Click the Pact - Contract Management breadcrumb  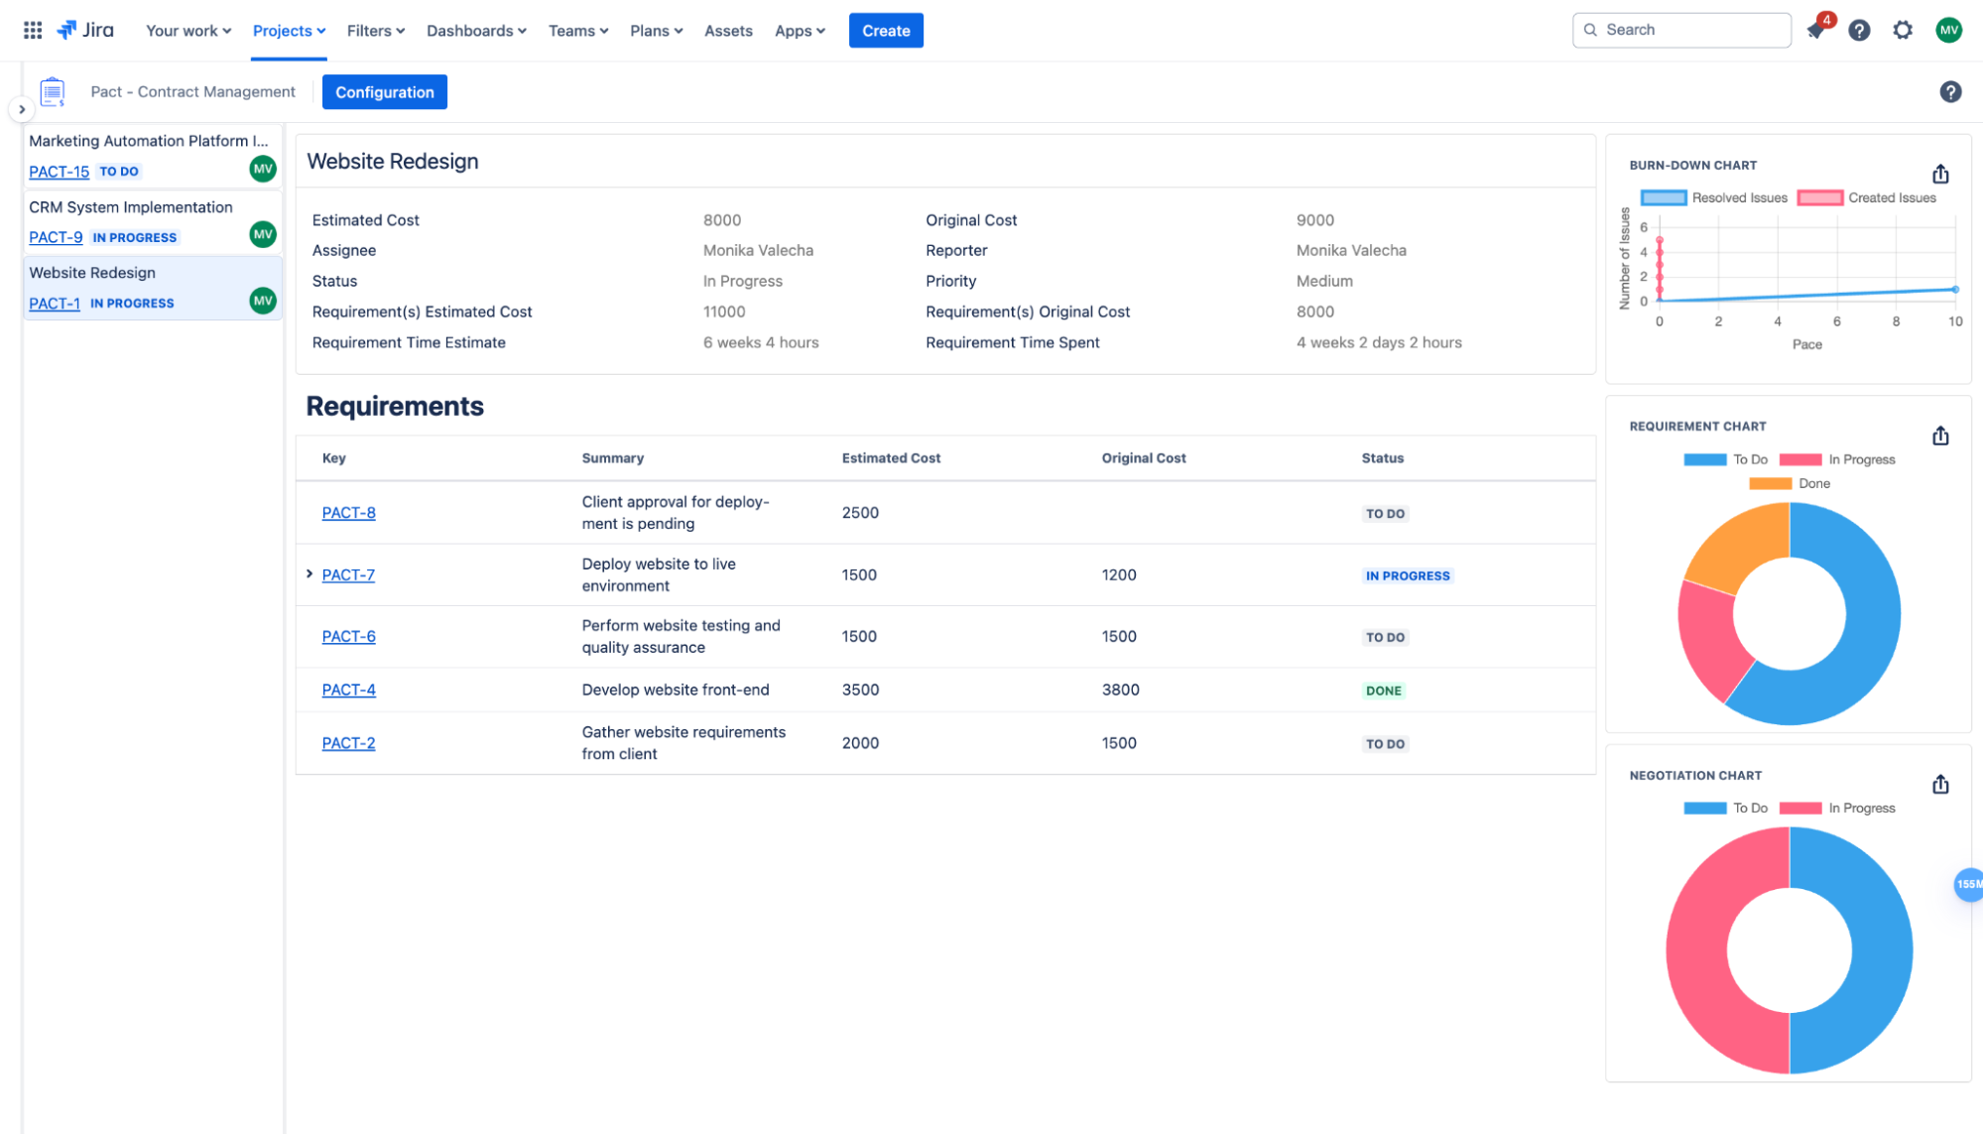(190, 91)
